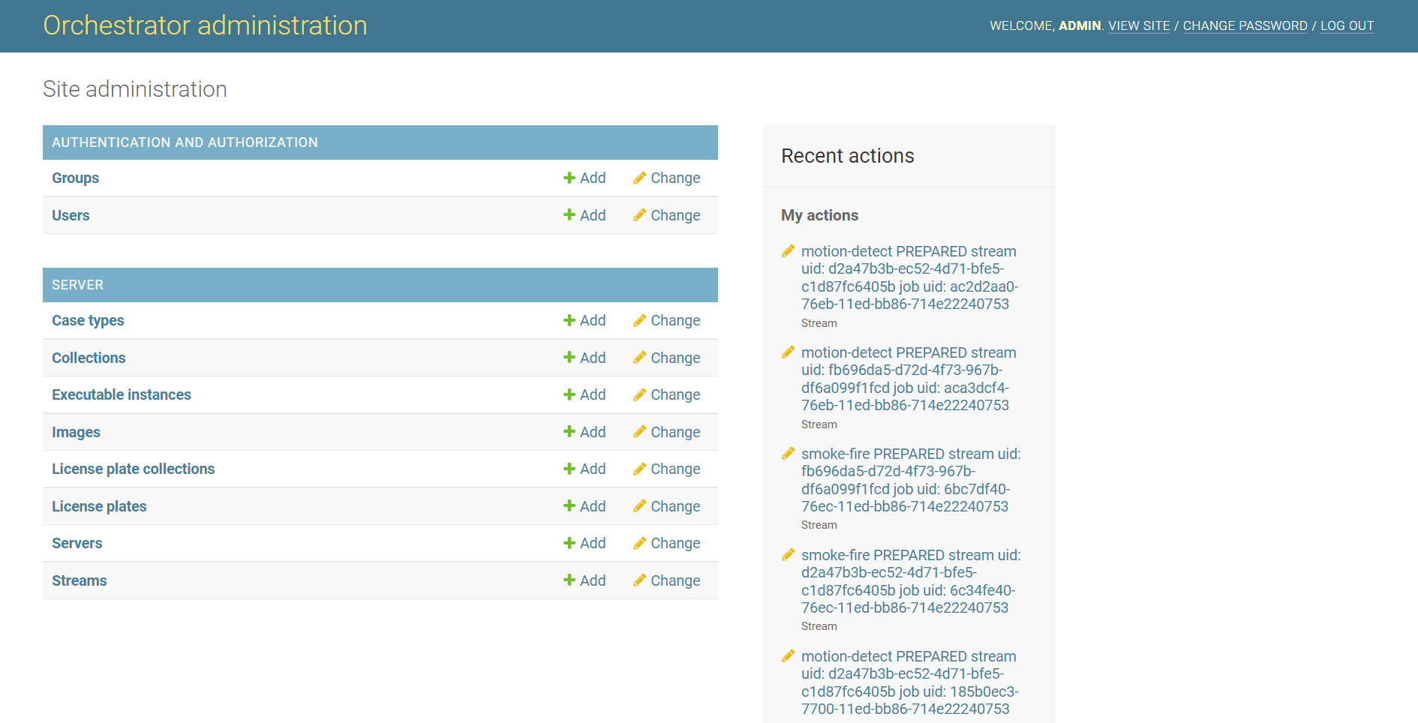This screenshot has height=723, width=1418.
Task: Log out of the admin site
Action: point(1347,25)
